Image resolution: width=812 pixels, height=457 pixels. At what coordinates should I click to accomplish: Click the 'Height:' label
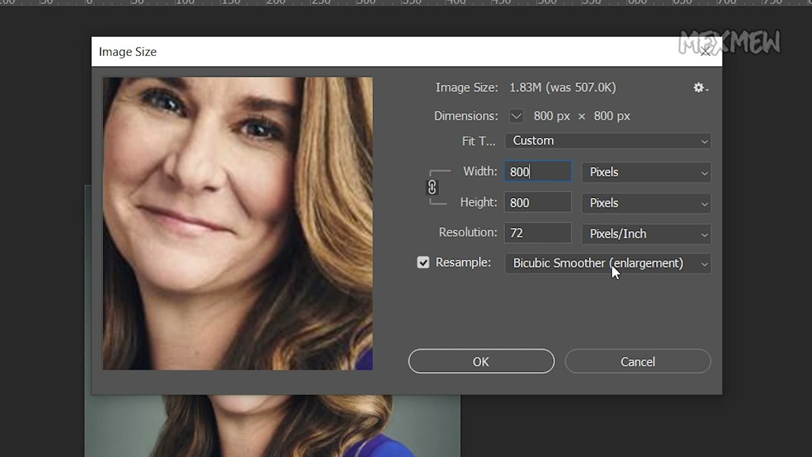coord(479,202)
